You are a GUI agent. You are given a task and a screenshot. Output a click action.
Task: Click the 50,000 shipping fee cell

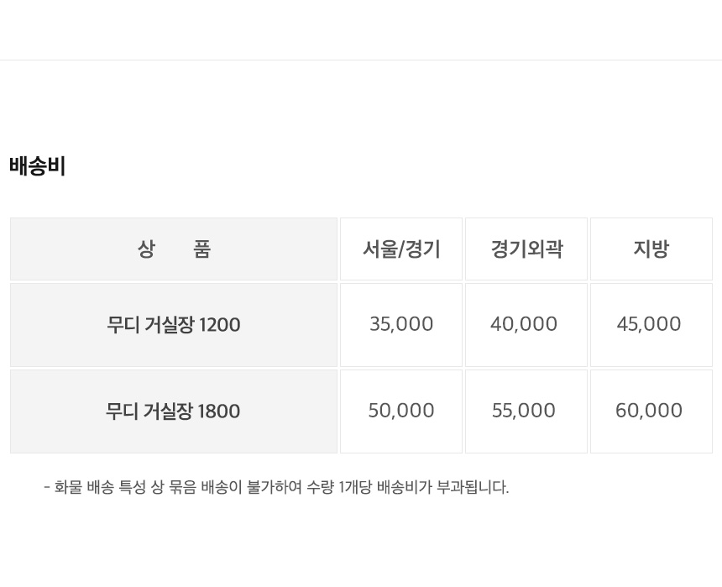click(x=401, y=411)
